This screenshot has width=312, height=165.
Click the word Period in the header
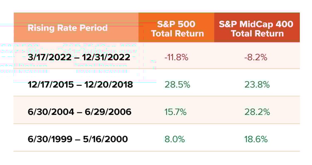[94, 28]
